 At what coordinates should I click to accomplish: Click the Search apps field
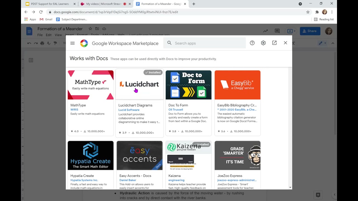205,43
